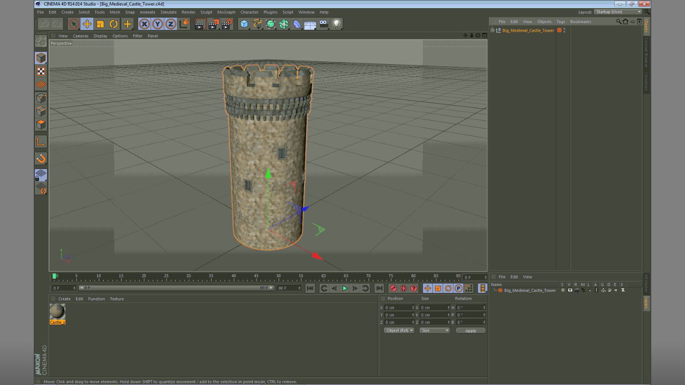Image resolution: width=685 pixels, height=385 pixels.
Task: Render the active view
Action: (200, 24)
